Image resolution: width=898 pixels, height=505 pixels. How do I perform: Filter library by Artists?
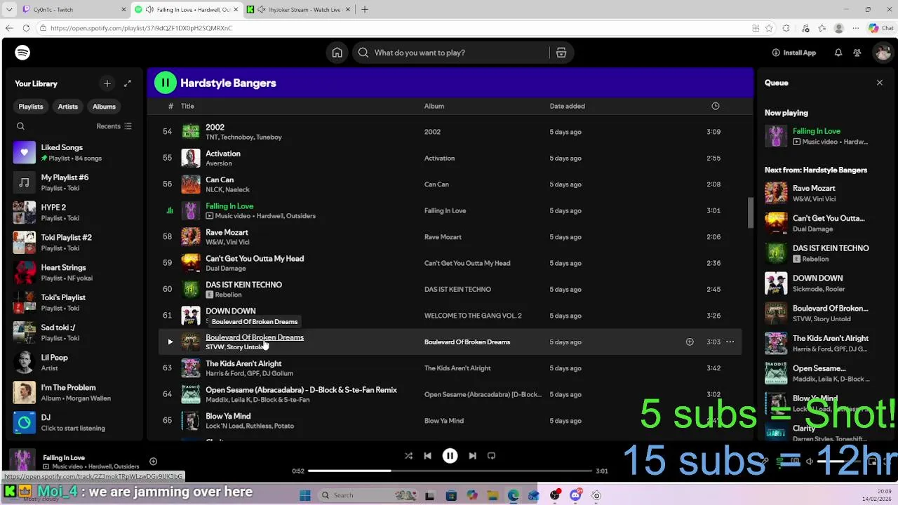pyautogui.click(x=68, y=107)
